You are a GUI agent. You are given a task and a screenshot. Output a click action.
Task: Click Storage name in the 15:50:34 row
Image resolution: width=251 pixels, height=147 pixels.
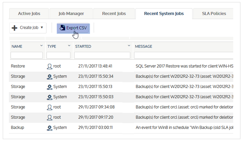(x=18, y=76)
